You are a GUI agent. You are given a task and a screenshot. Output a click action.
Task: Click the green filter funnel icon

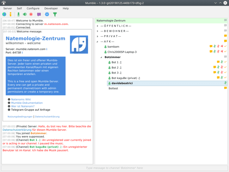coord(55,14)
